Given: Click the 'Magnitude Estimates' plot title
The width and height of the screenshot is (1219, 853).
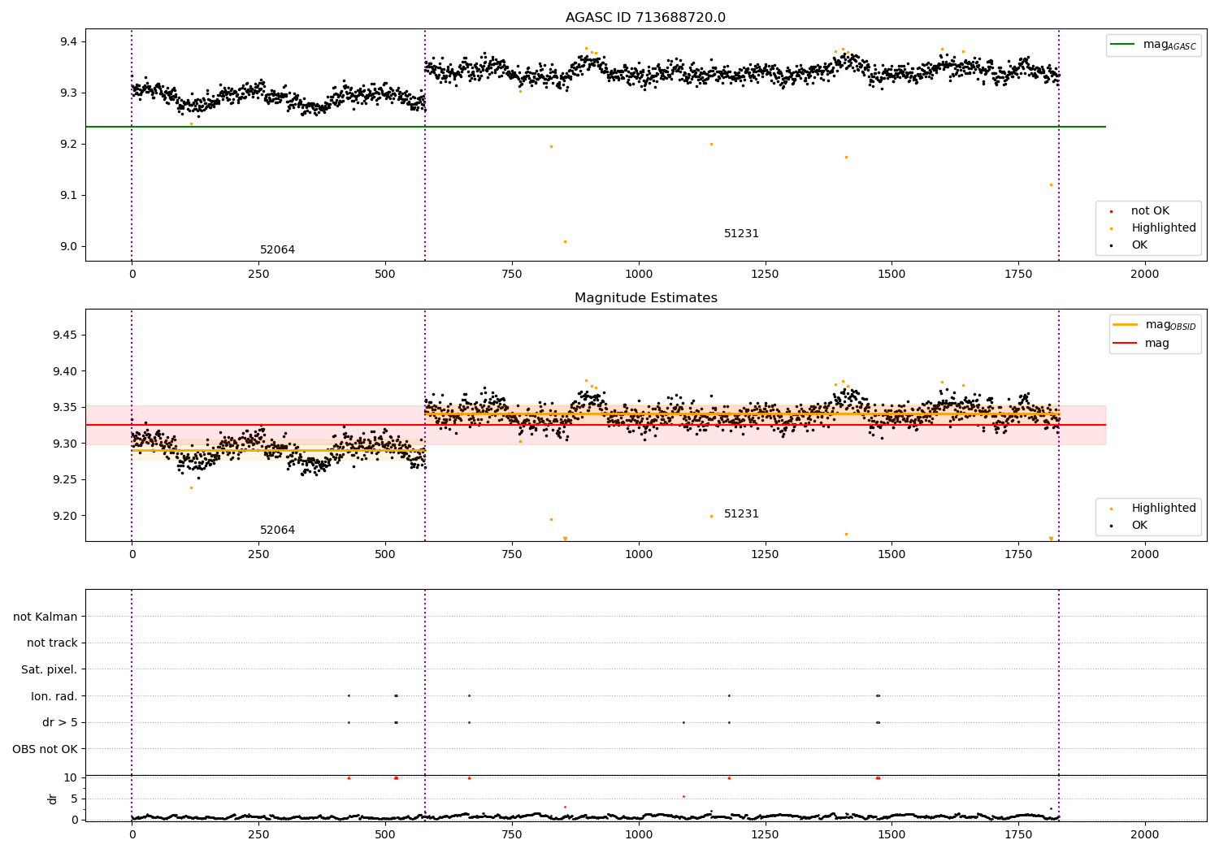Looking at the screenshot, I should pos(645,298).
